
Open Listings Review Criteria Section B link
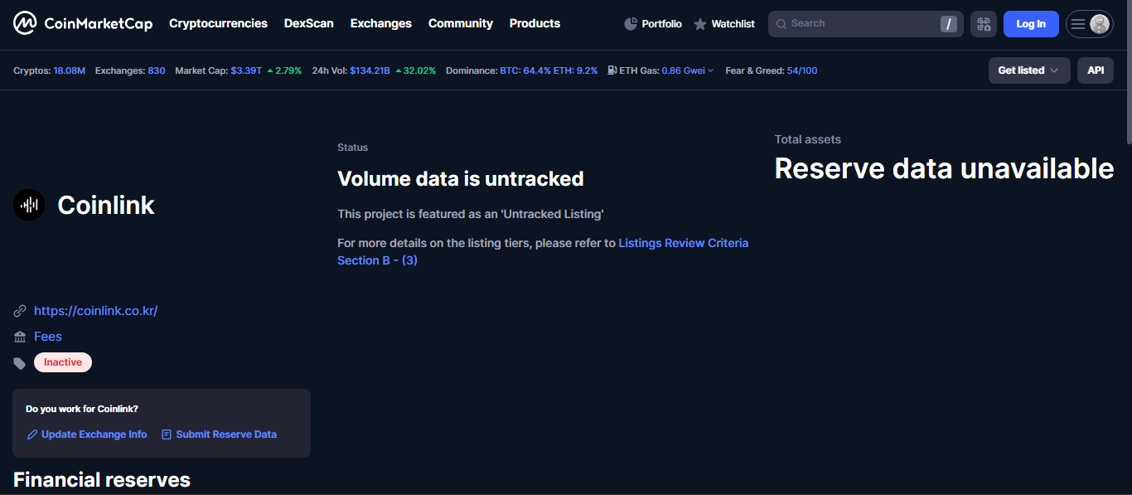click(543, 251)
